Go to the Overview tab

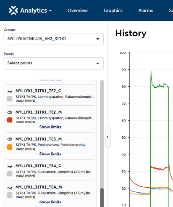[x=78, y=11]
